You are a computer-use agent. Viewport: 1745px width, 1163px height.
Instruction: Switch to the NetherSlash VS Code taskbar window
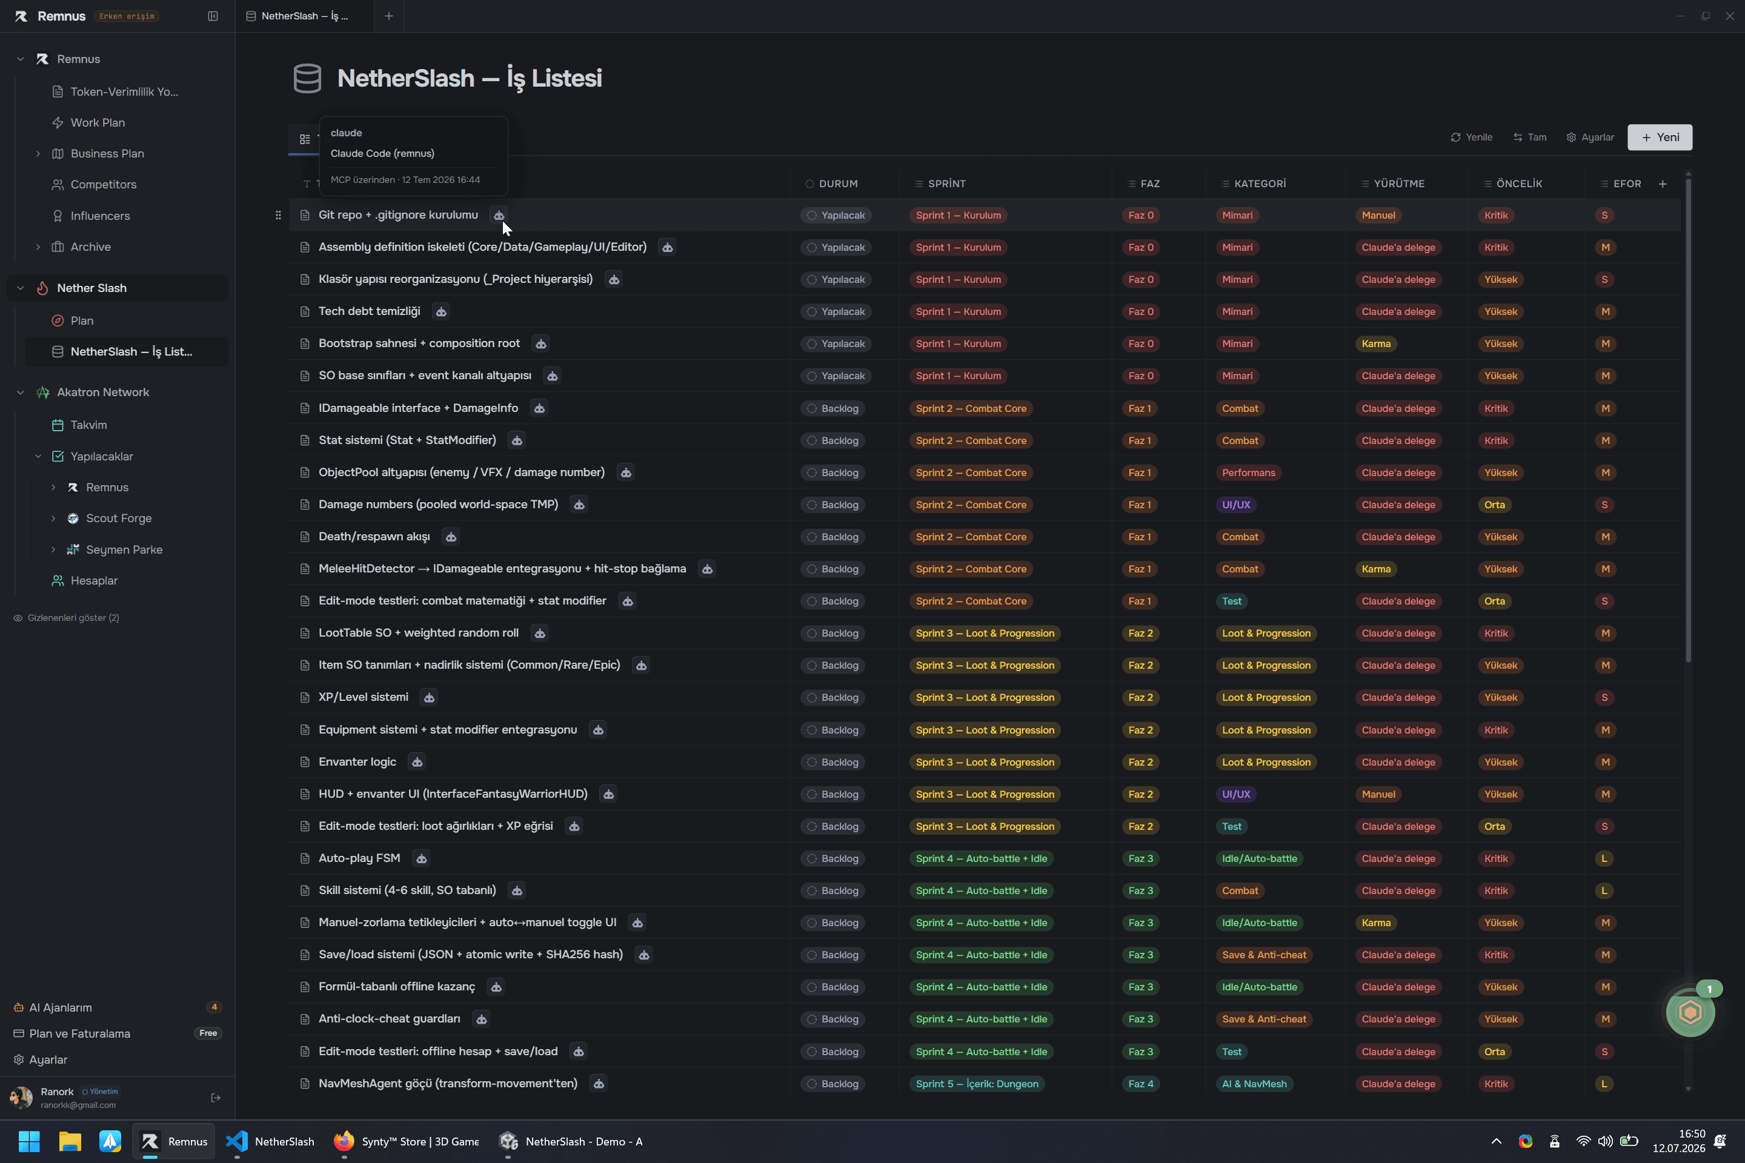click(x=270, y=1141)
